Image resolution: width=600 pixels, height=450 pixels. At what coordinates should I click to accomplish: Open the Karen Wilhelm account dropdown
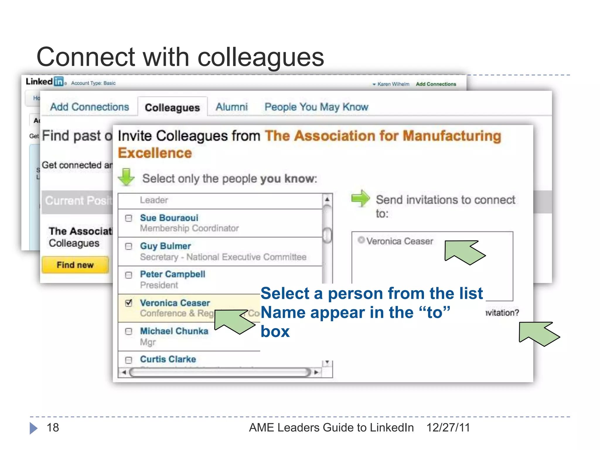(x=391, y=84)
